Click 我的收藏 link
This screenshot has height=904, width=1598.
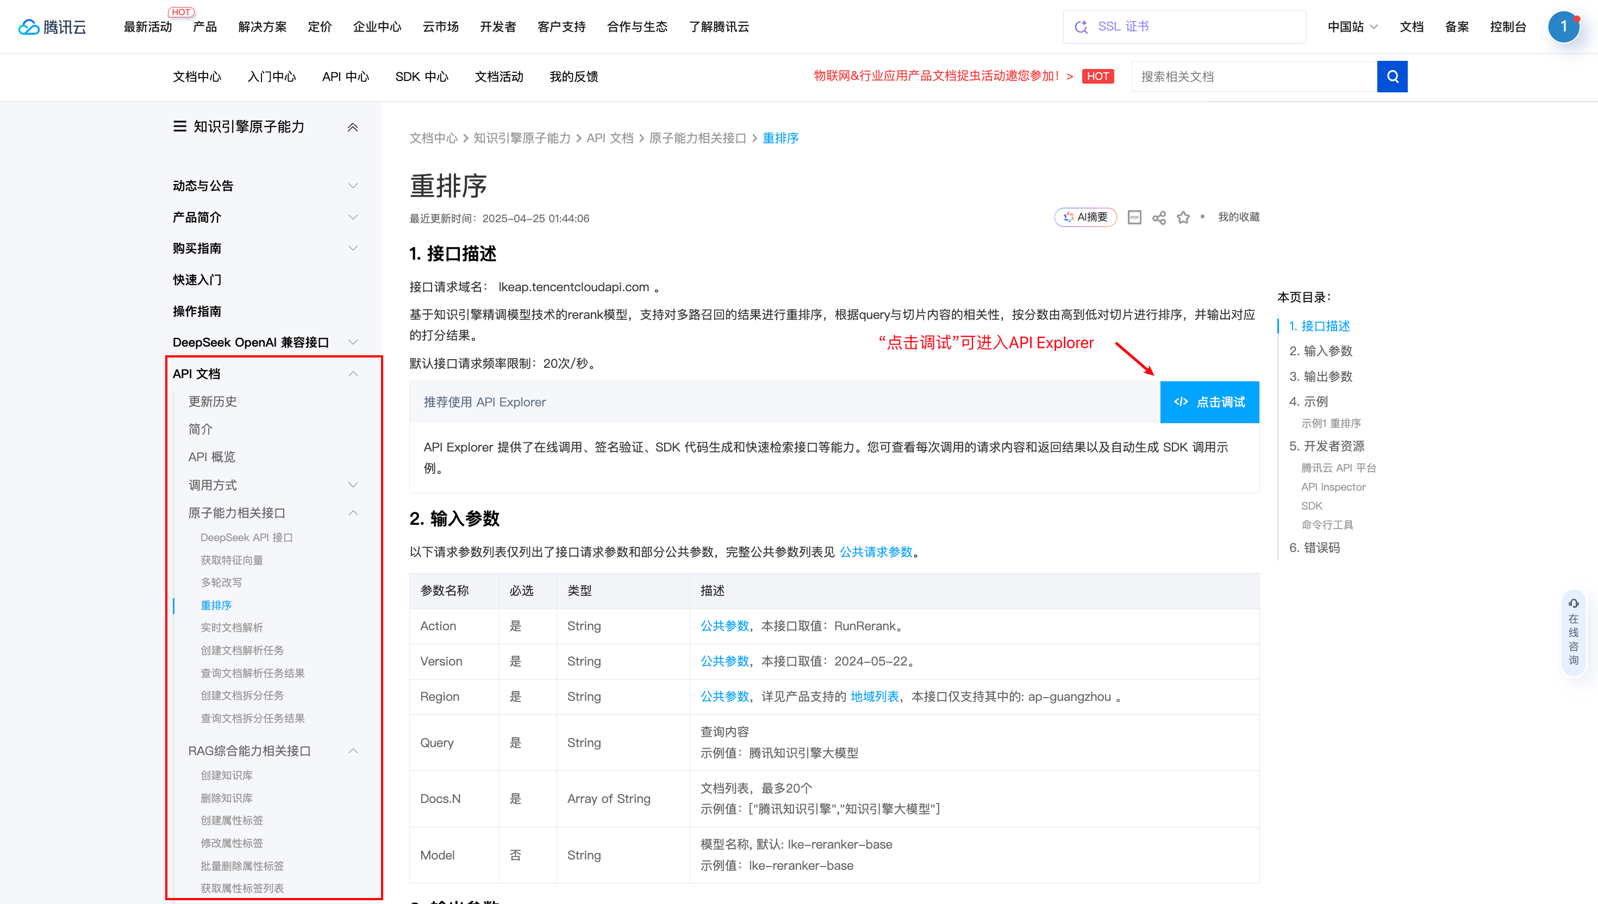(x=1238, y=217)
